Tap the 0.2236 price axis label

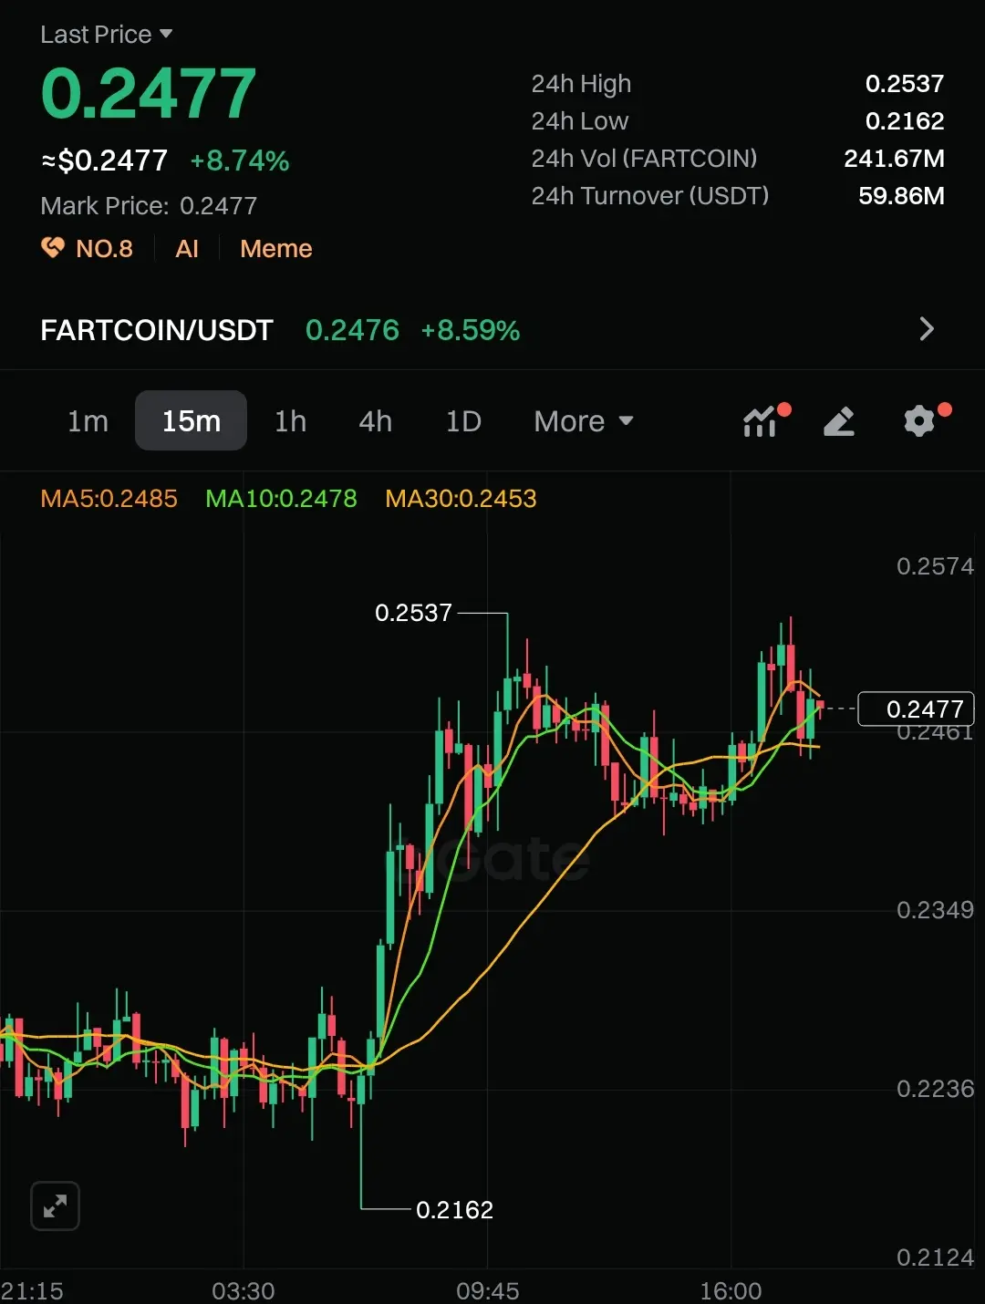tap(935, 1089)
